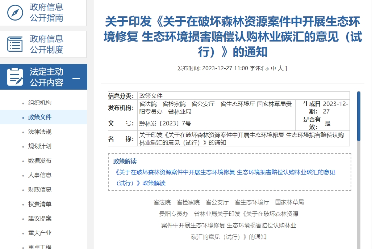The width and height of the screenshot is (372, 249).
Task: Click the compass icon beside 政府信息公开指南
Action: [15, 13]
